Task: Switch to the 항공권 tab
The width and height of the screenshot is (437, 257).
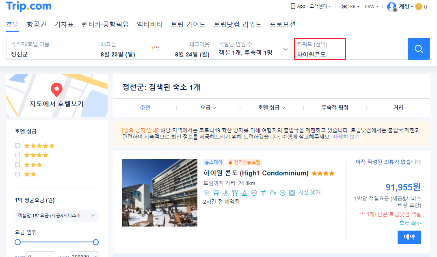Action: pos(37,24)
